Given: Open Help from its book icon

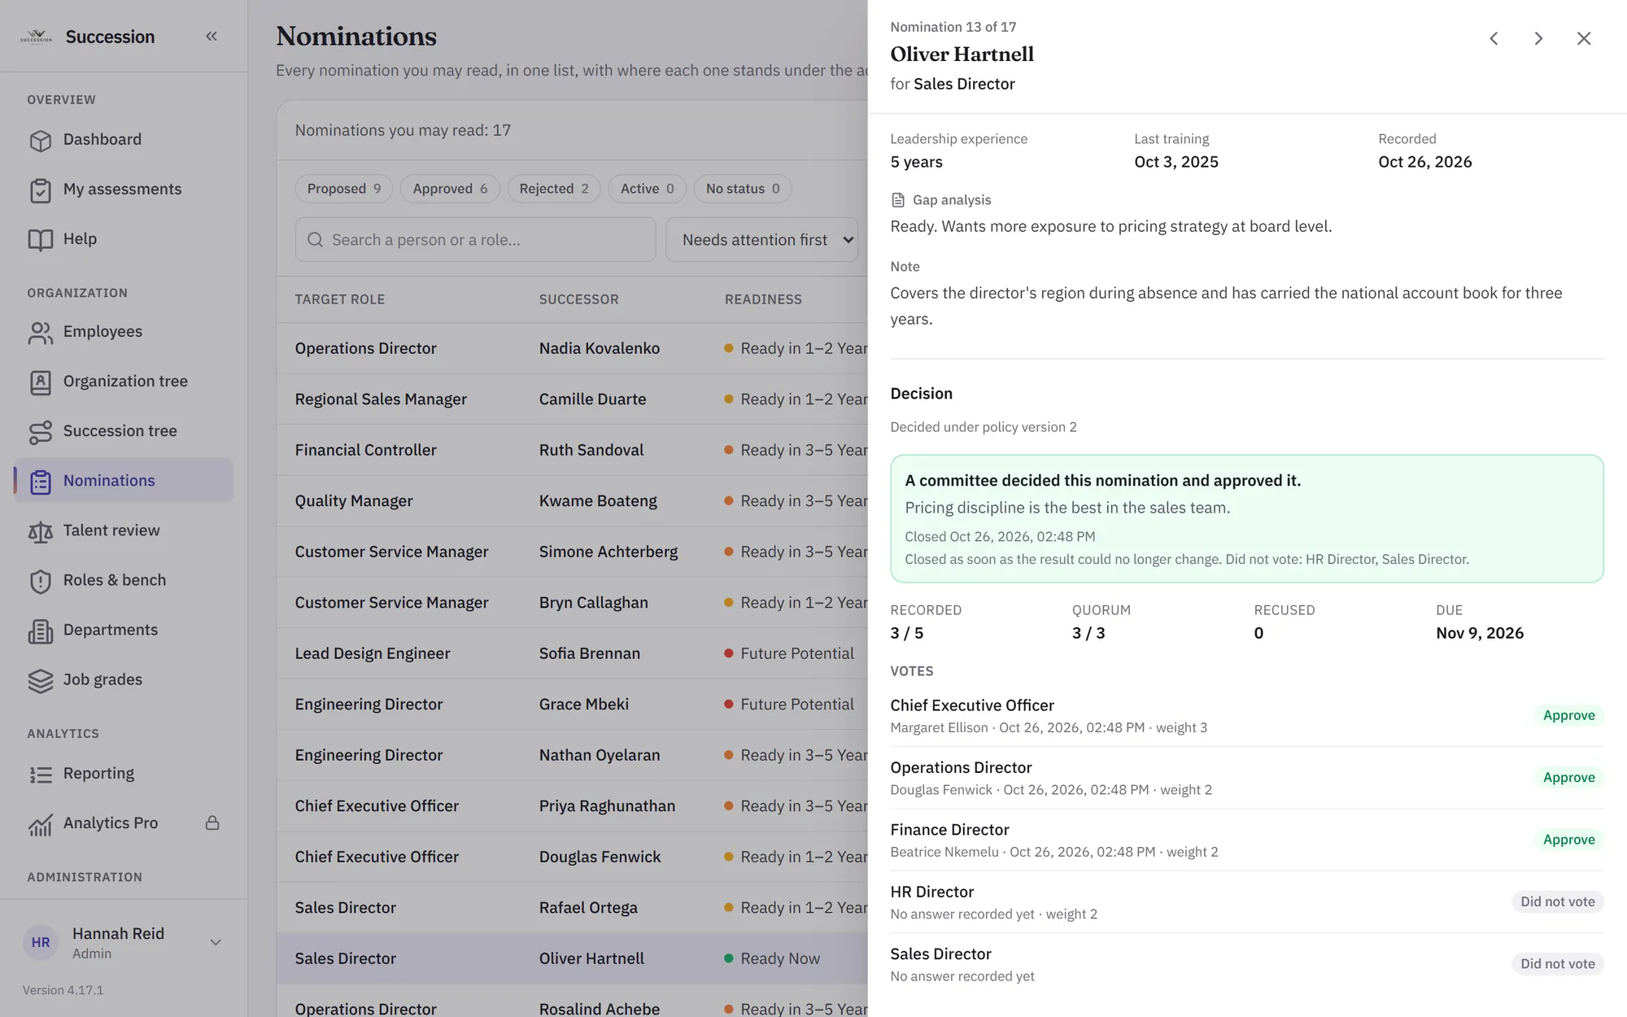Looking at the screenshot, I should 40,239.
